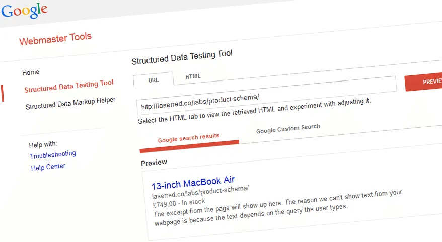The width and height of the screenshot is (442, 242).
Task: Go to Home in sidebar
Action: 31,72
